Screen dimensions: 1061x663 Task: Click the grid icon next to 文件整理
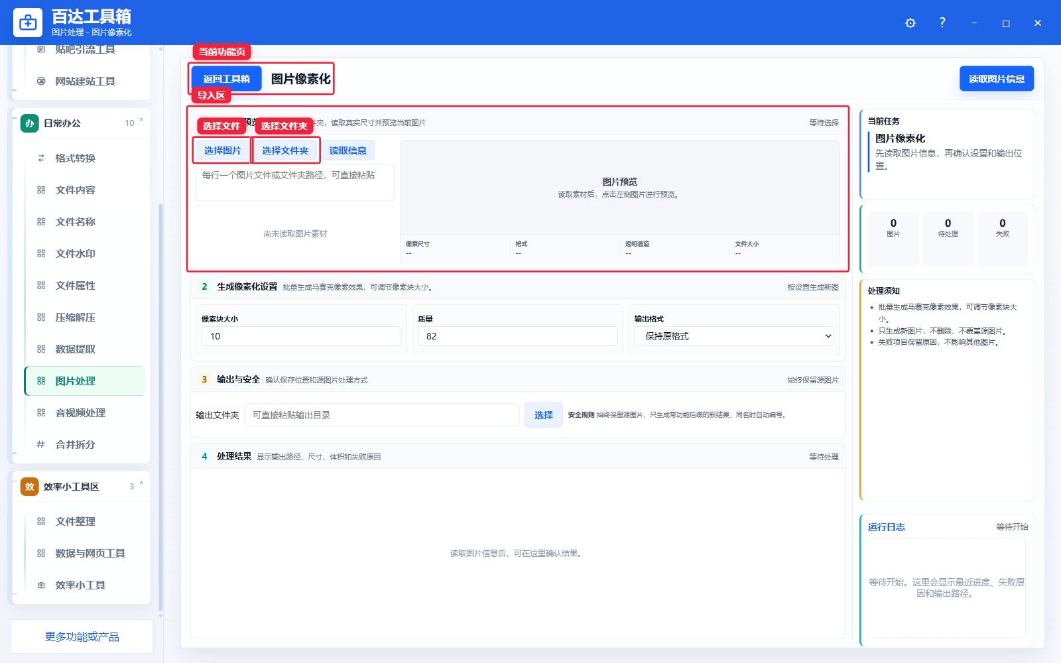pos(41,521)
